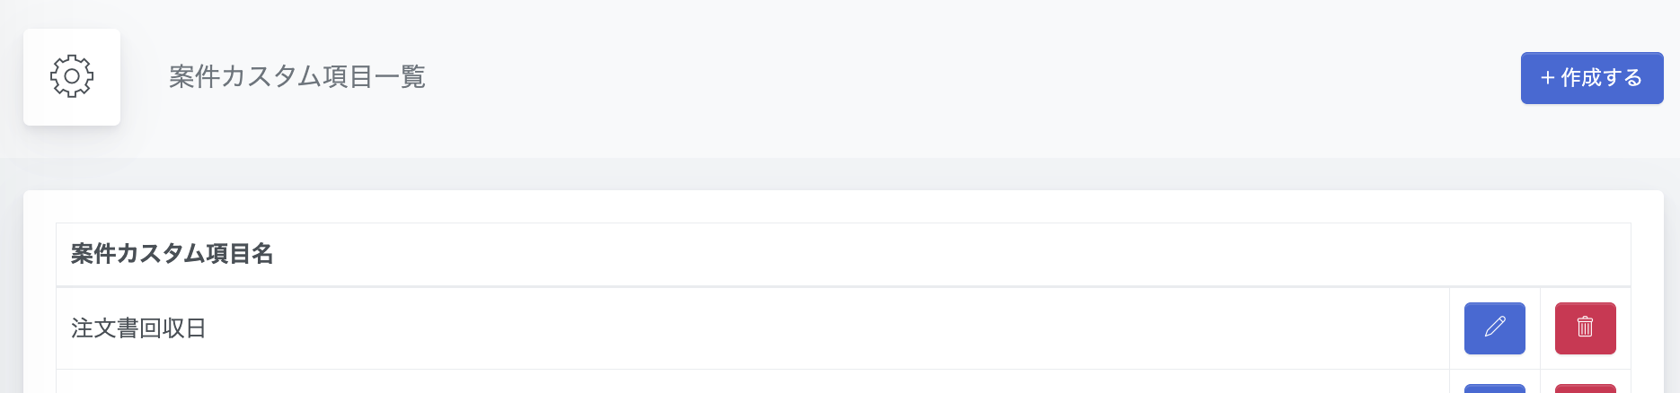Click the 案件カスタム項目名 column header
Viewport: 1680px width, 393px height.
(x=172, y=254)
